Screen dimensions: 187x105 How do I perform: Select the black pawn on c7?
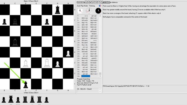[15, 22]
